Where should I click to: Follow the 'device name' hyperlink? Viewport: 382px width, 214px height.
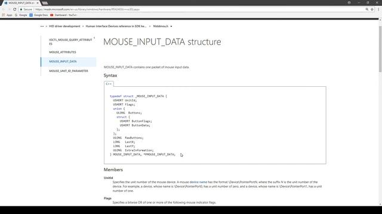click(x=198, y=182)
